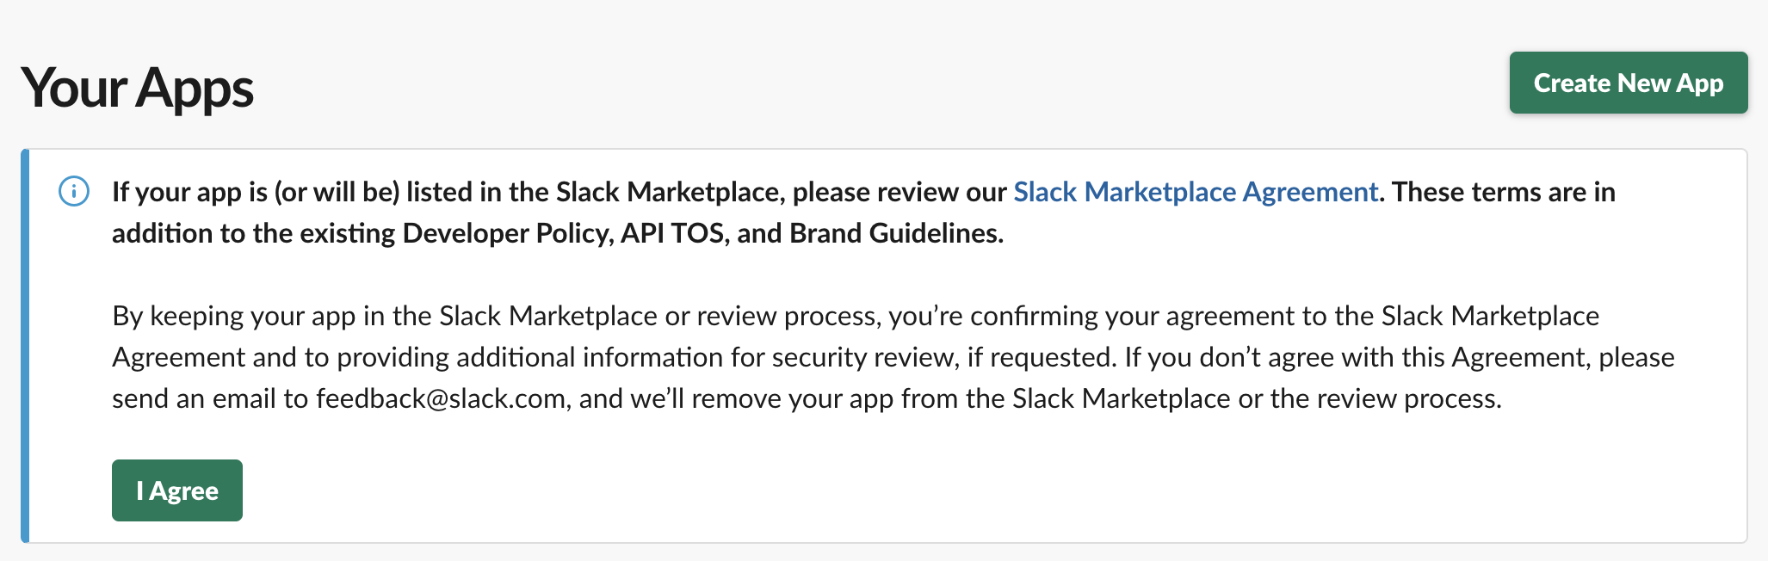This screenshot has height=561, width=1768.
Task: Click the blue info circle icon
Action: pos(74,191)
